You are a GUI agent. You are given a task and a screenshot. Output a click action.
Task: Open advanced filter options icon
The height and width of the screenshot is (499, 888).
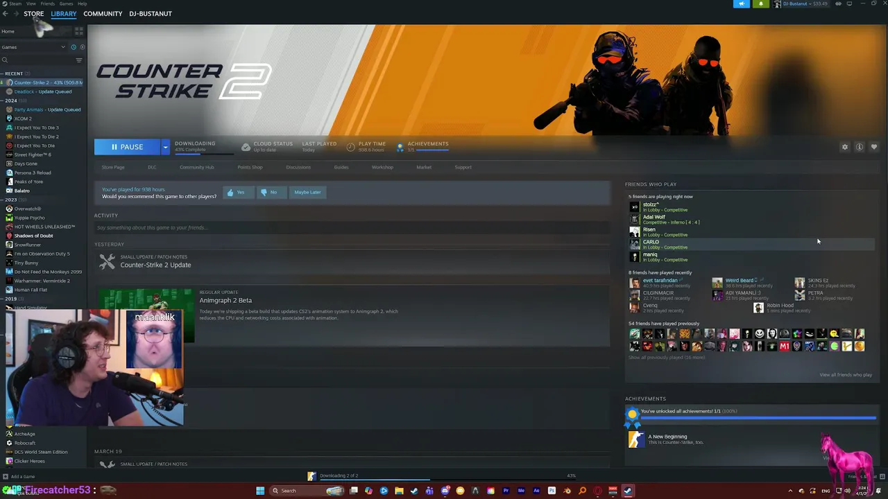[79, 60]
